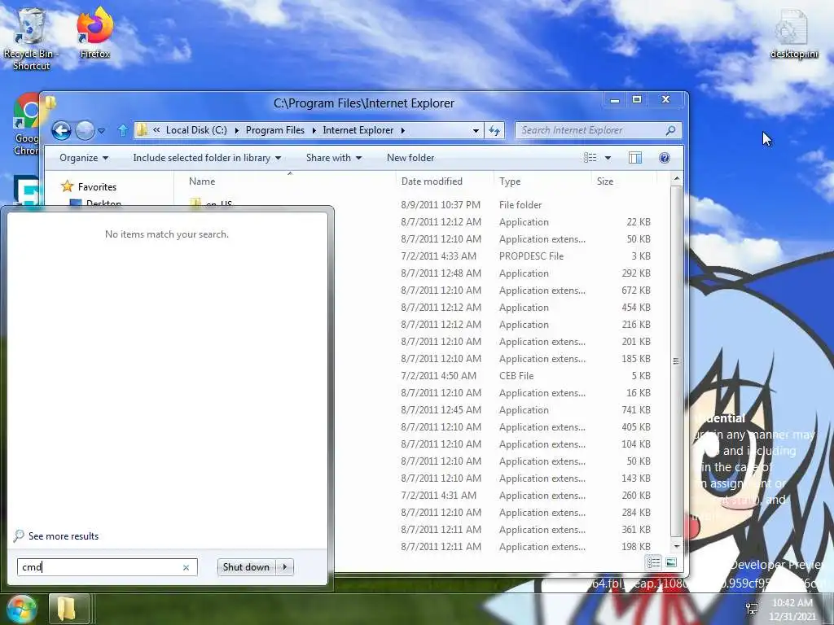The width and height of the screenshot is (834, 625).
Task: Click the file list vertical scrollbar thumb
Action: (x=676, y=361)
